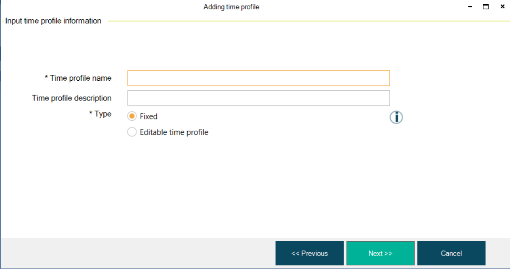Click the '* Time profile name' label
This screenshot has width=510, height=269.
pyautogui.click(x=78, y=78)
